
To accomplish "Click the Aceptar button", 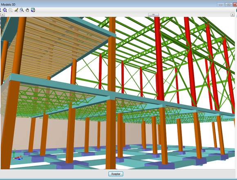I will coord(116,174).
